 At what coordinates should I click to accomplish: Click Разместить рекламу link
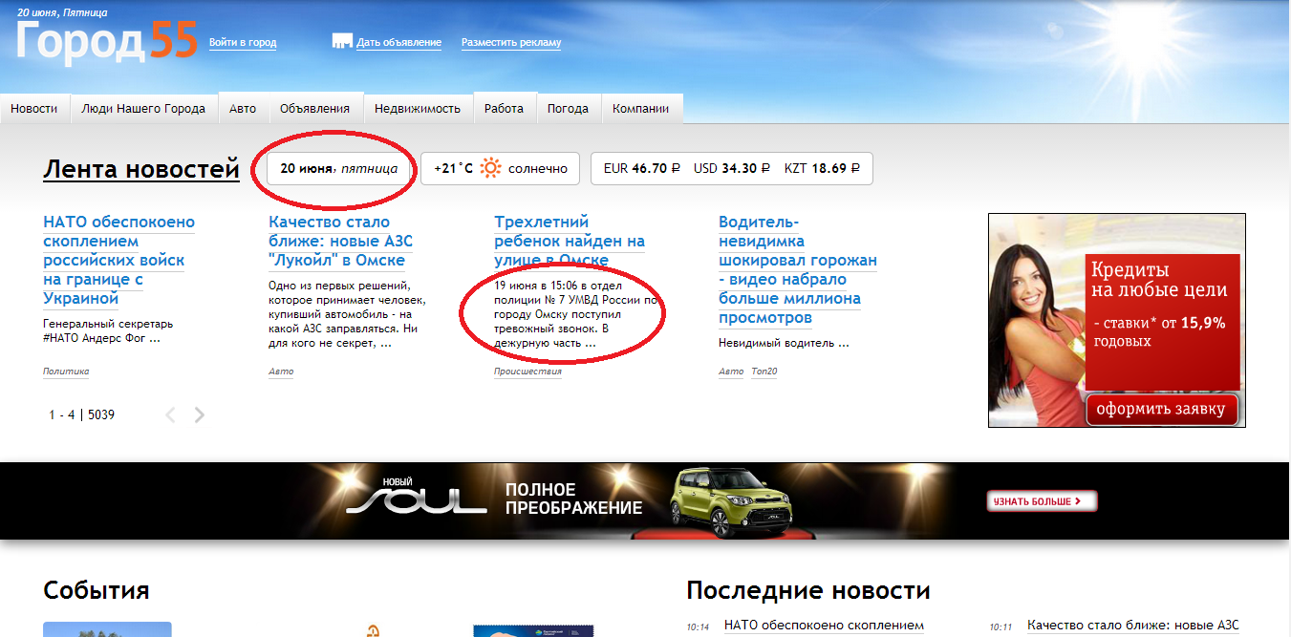tap(511, 43)
